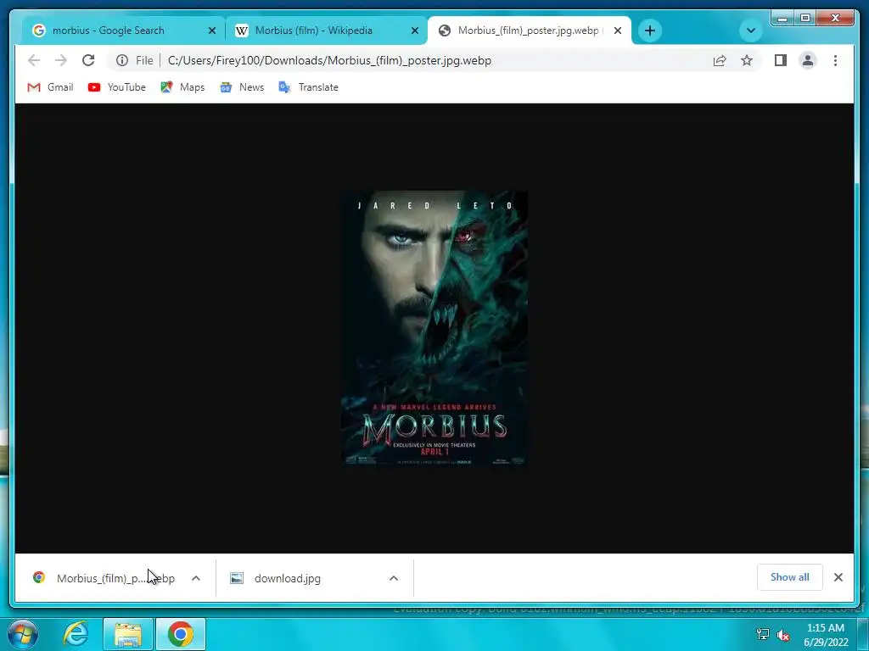Click the Chrome taskbar icon
Viewport: 869px width, 651px height.
(x=181, y=634)
